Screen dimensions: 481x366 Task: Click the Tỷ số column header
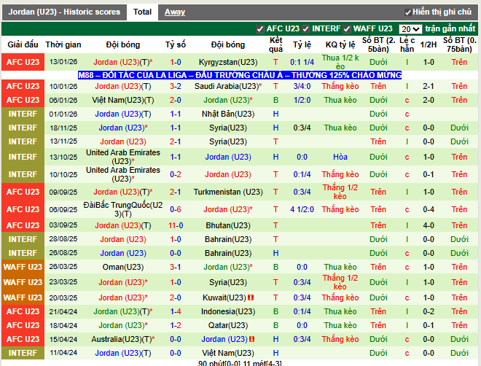pos(176,44)
